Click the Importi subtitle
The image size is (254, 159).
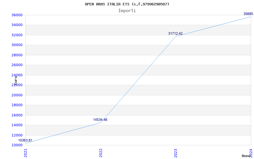click(127, 11)
